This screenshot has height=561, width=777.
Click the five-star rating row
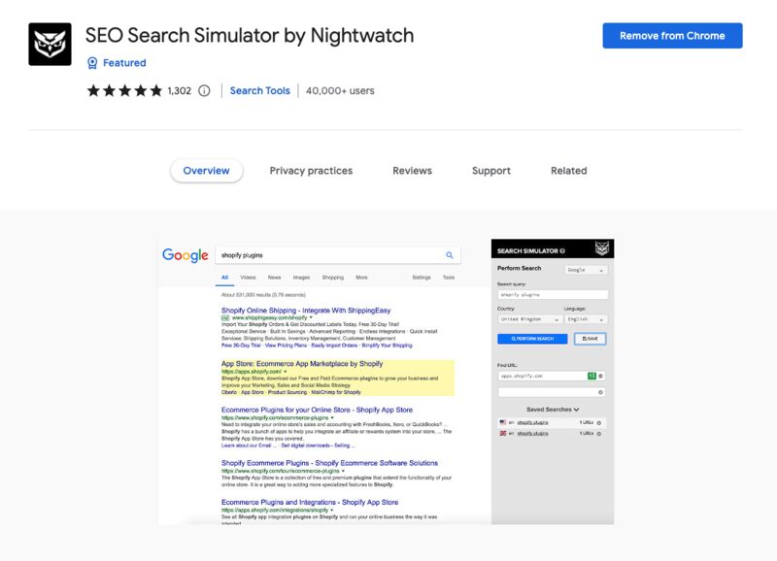pos(125,90)
